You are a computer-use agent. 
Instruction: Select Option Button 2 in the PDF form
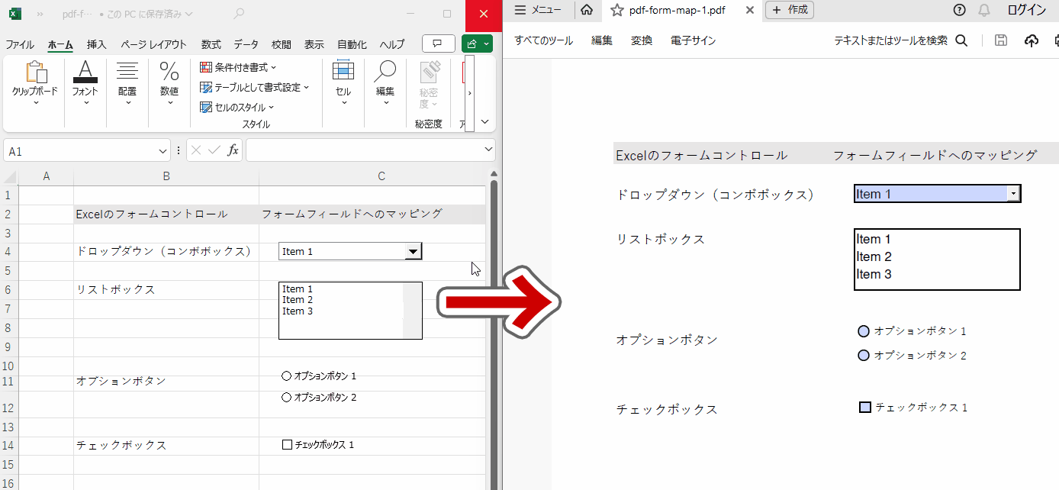pos(864,356)
